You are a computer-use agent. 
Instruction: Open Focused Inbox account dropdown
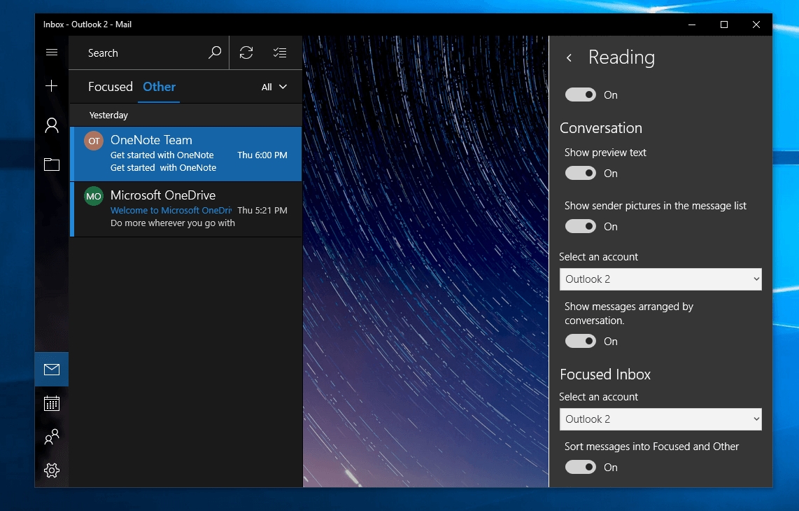pyautogui.click(x=660, y=419)
